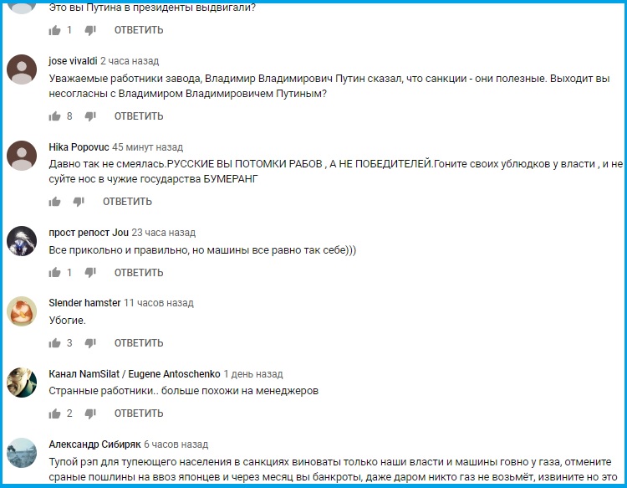Open jose vivaldi's channel name link
This screenshot has height=488, width=627.
[73, 61]
